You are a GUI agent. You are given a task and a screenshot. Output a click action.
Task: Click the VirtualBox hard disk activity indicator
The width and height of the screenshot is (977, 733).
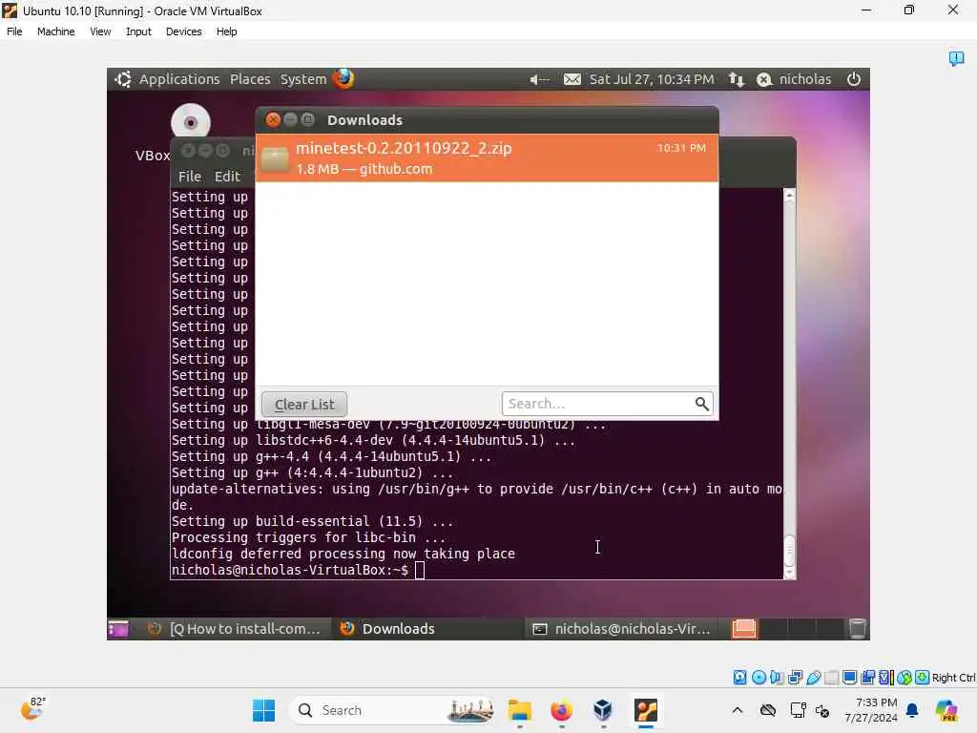click(x=739, y=678)
